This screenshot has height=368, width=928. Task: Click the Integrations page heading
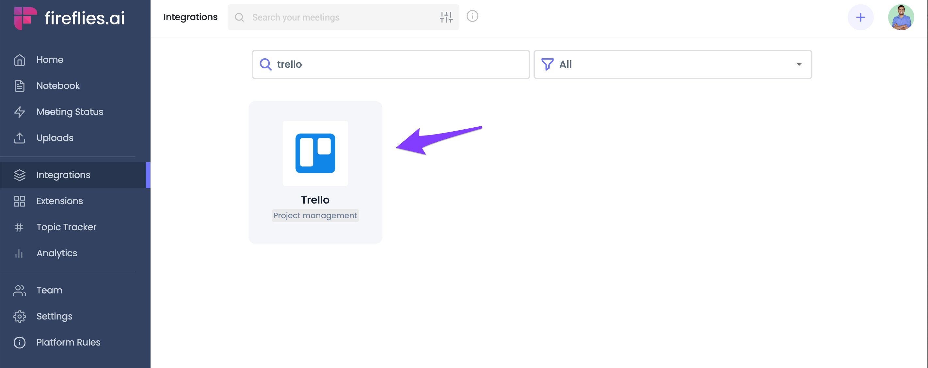point(190,17)
